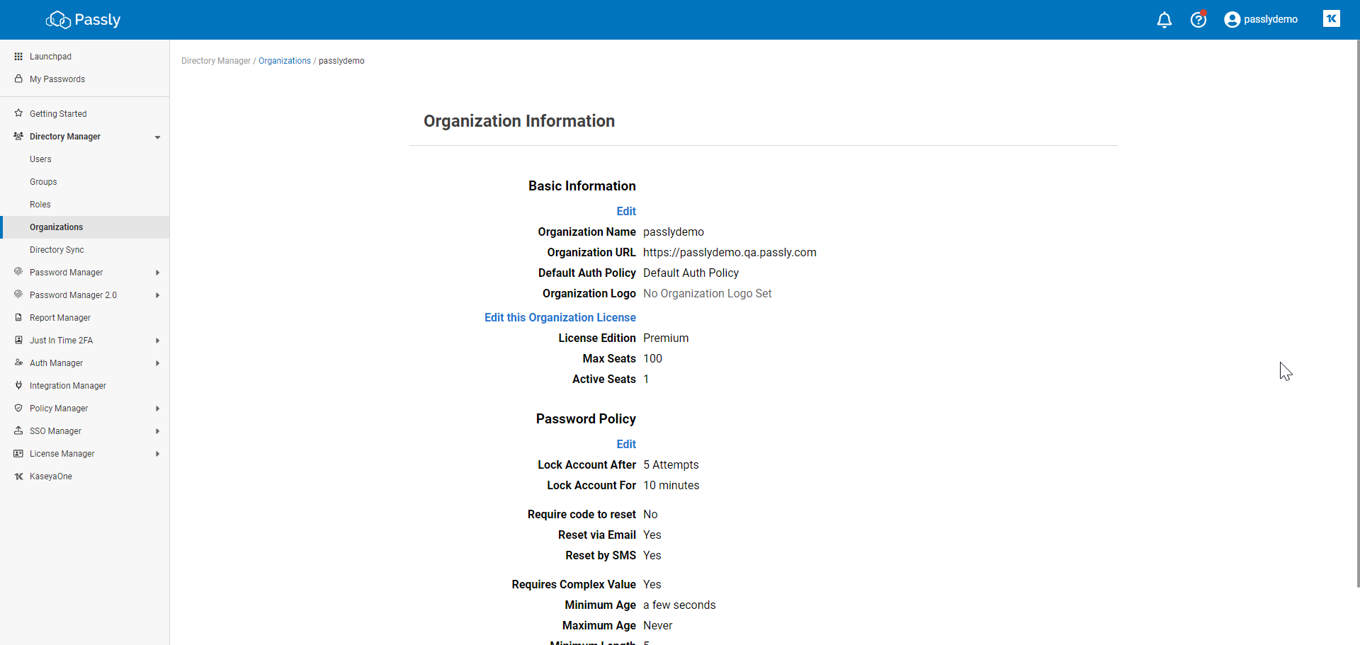Click the Max Seats value '100'
This screenshot has width=1360, height=645.
point(652,358)
